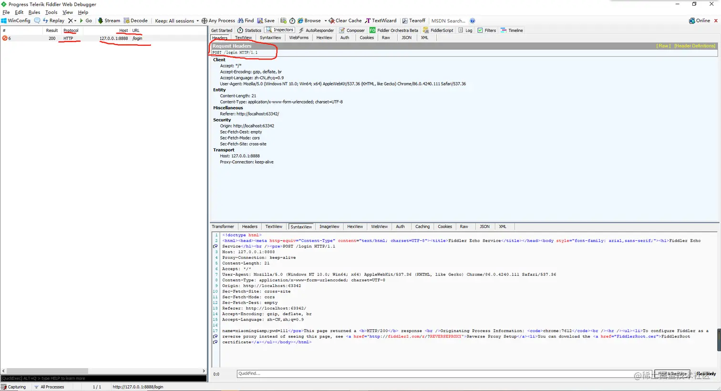
Task: Click the Online status indicator
Action: [700, 21]
